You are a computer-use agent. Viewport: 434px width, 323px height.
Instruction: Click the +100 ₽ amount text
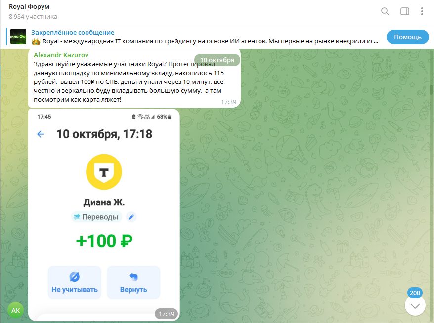click(x=104, y=241)
